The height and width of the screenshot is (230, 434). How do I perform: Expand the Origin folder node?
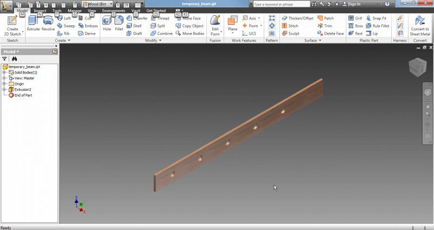coord(4,84)
